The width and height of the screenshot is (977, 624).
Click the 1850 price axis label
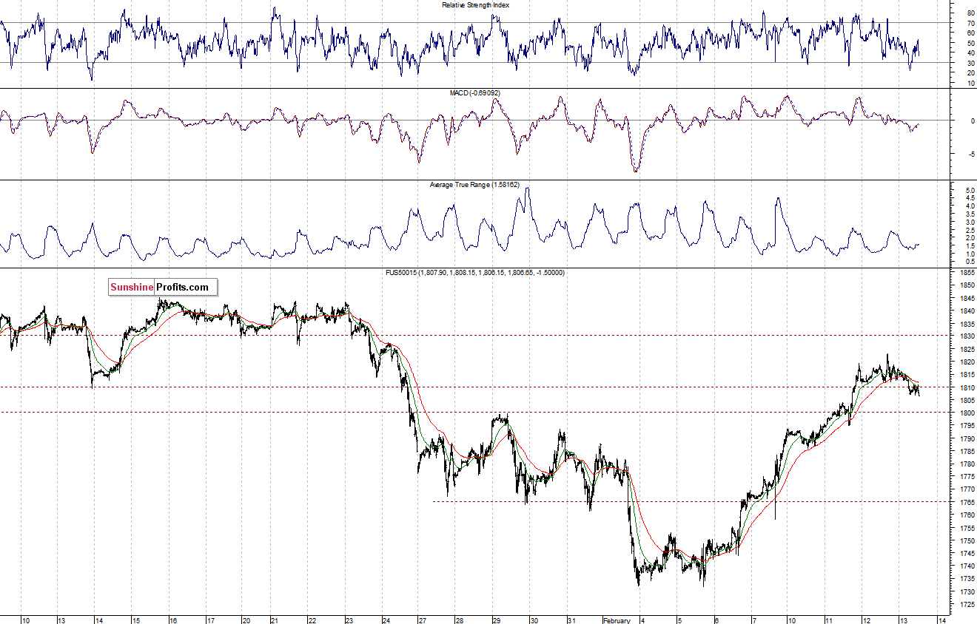[x=967, y=285]
